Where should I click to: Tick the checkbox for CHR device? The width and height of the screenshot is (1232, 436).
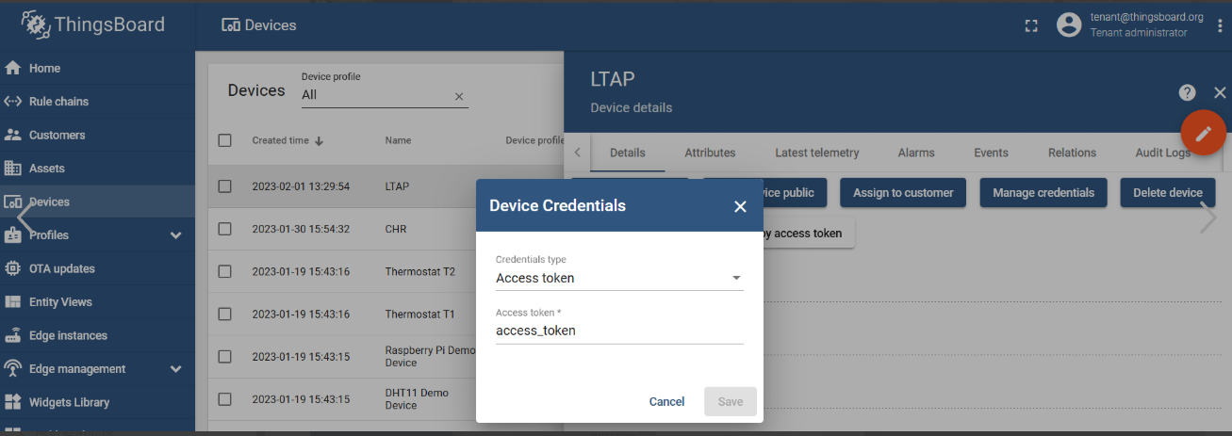224,229
